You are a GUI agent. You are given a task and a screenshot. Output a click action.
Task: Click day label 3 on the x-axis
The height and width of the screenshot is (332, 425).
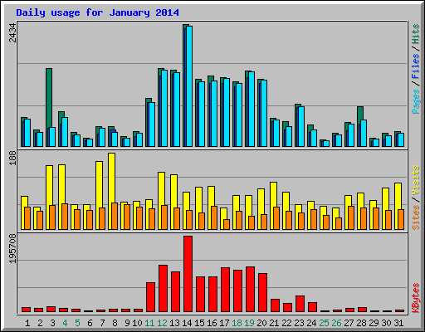[x=52, y=323]
